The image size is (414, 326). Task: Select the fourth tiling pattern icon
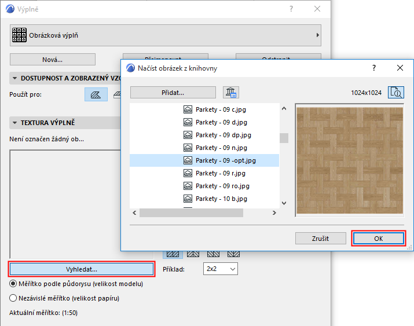tap(234, 254)
